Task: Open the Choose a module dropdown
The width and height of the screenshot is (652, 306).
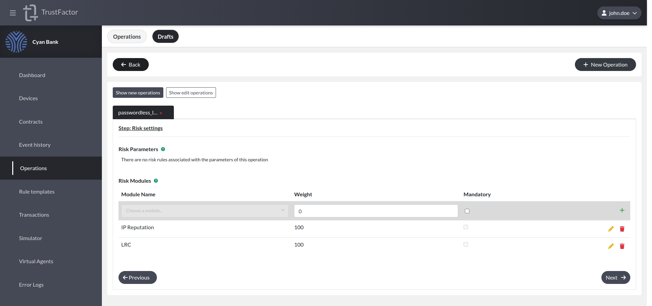Action: 204,211
